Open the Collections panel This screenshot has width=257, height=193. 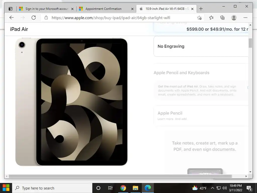222,18
